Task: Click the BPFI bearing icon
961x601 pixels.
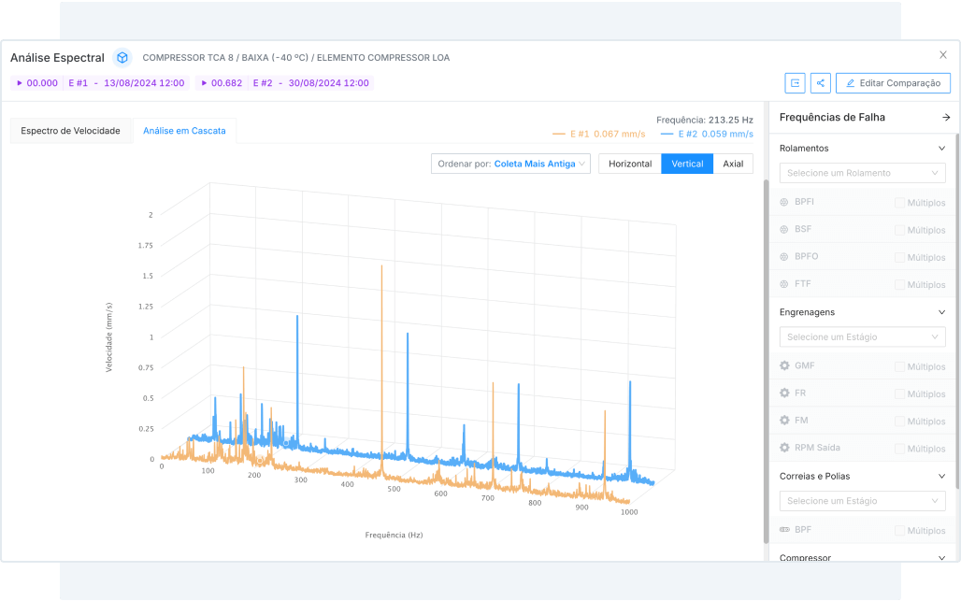Action: (x=784, y=202)
